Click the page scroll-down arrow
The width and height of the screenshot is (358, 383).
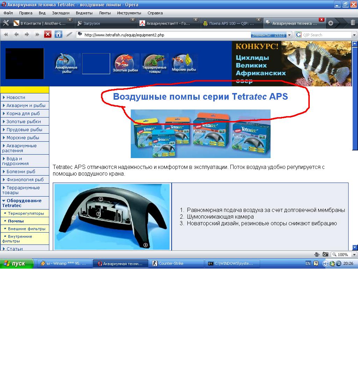(x=355, y=247)
